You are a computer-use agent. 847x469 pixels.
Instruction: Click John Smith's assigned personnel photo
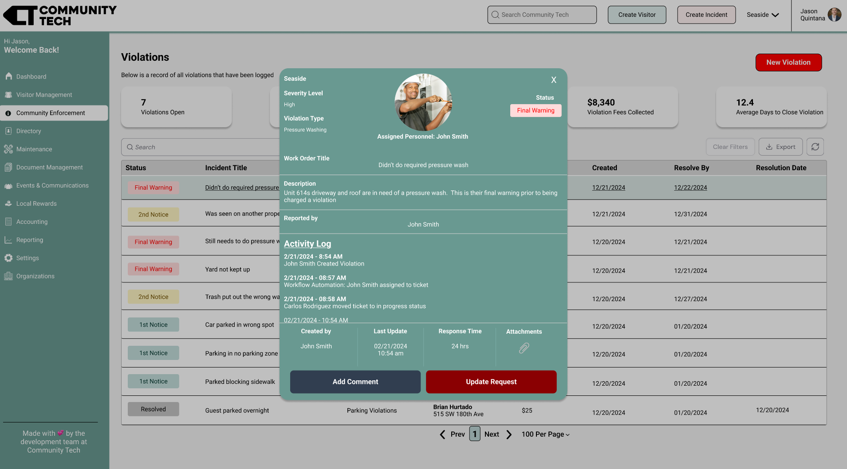[423, 102]
